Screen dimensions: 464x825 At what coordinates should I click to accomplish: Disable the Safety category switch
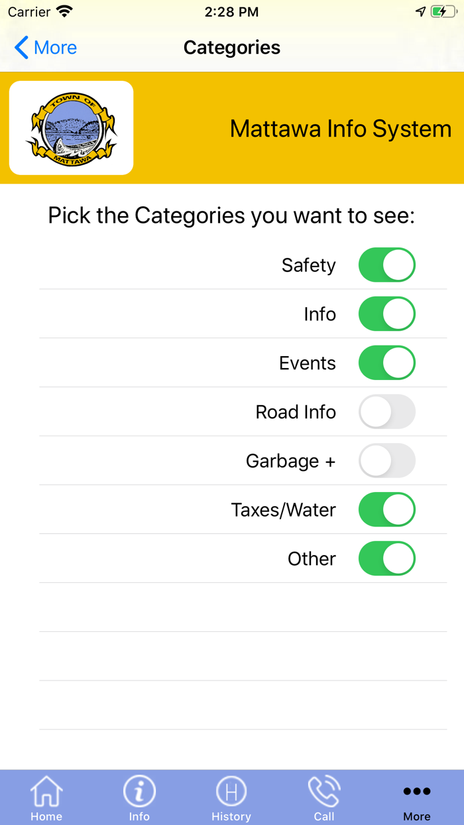pyautogui.click(x=387, y=265)
